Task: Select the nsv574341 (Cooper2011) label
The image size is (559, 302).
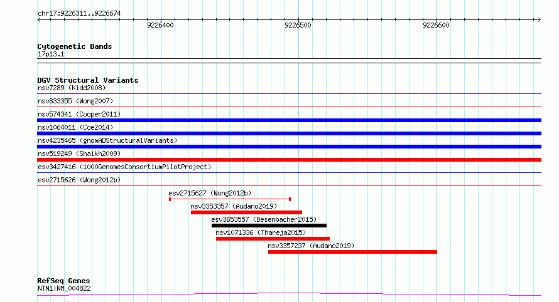Action: coord(79,114)
